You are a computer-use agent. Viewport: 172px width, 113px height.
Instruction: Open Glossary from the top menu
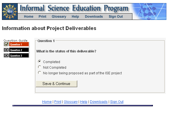[x=59, y=17]
